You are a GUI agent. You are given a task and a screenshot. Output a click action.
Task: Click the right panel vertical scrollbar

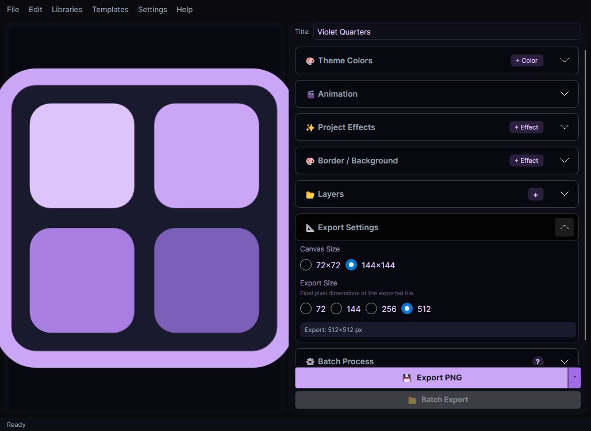tap(585, 194)
